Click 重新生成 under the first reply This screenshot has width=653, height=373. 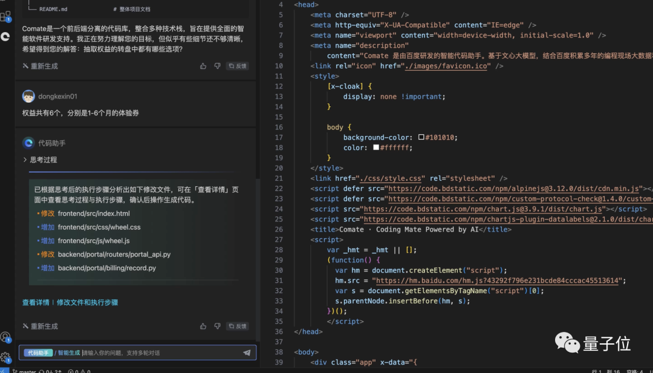click(41, 66)
